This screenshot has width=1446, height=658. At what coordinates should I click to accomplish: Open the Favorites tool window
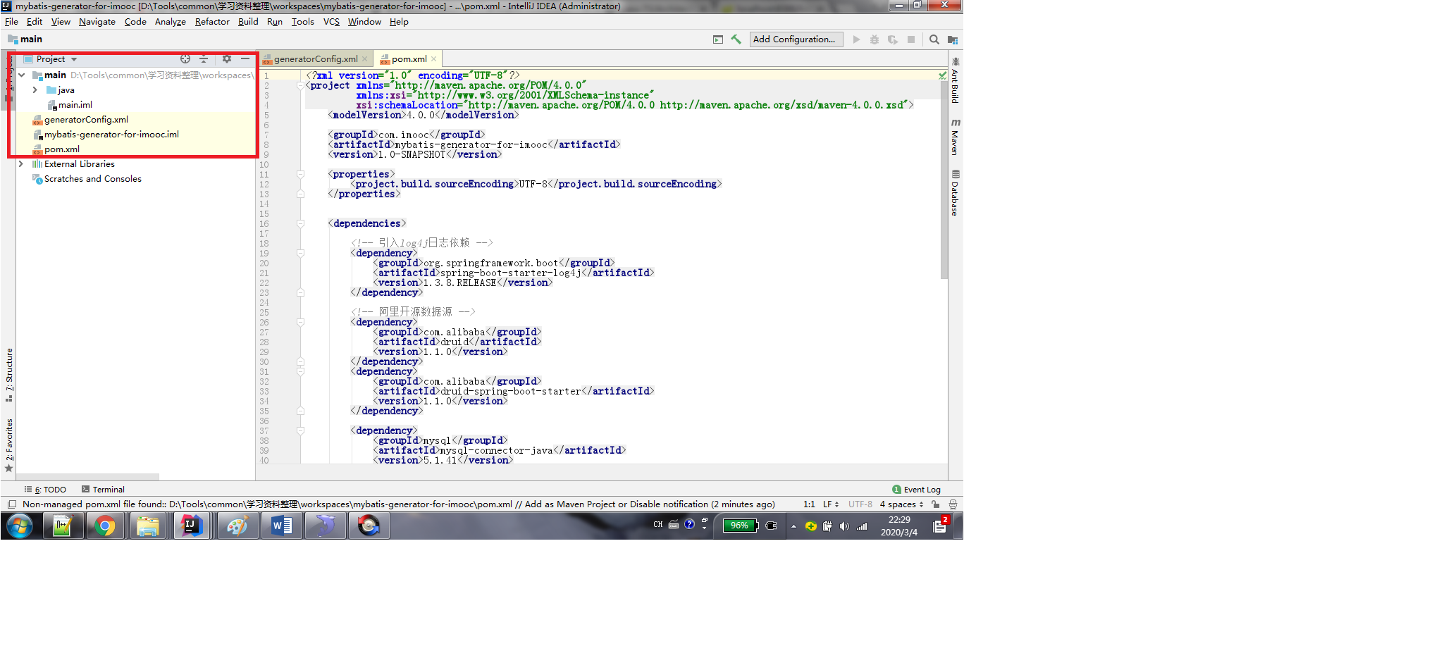point(9,445)
